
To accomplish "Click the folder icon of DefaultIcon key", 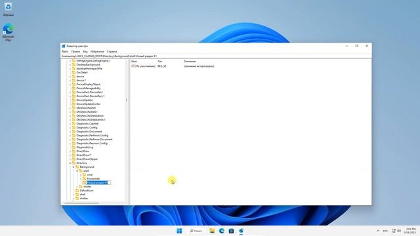I will 77,191.
